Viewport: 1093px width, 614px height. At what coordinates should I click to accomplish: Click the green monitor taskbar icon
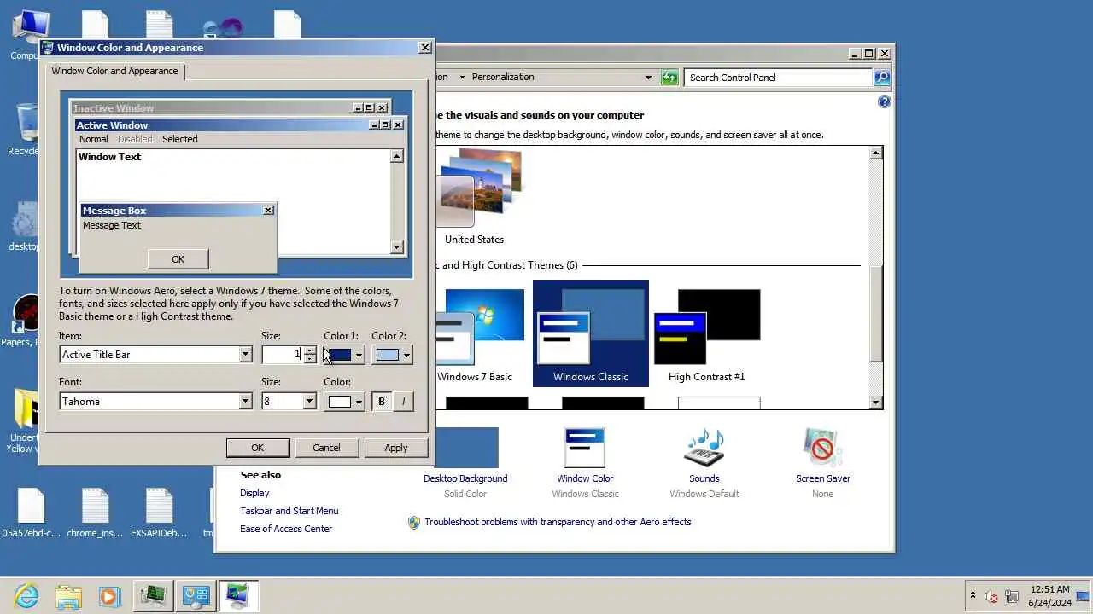(x=154, y=595)
